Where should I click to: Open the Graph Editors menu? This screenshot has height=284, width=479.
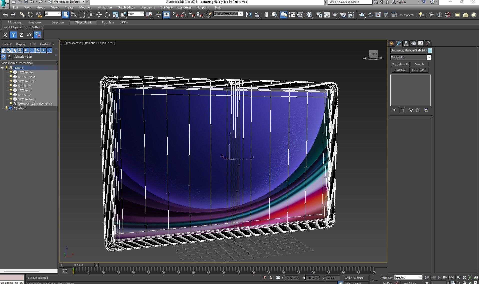pyautogui.click(x=127, y=7)
